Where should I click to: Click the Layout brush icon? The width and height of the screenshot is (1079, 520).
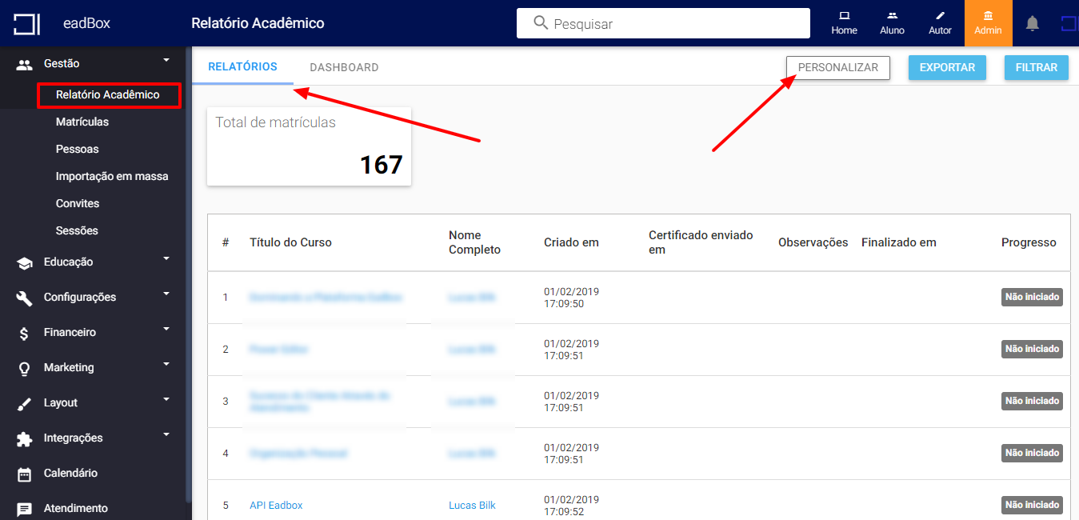(x=25, y=403)
